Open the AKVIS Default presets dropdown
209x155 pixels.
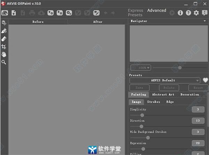165,80
